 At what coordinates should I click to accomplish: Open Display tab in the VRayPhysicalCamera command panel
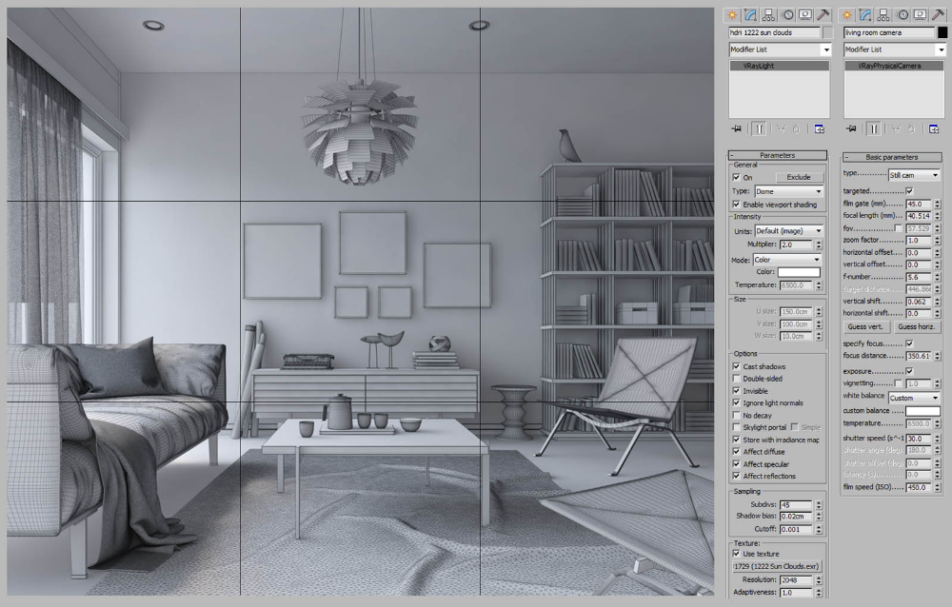click(921, 15)
